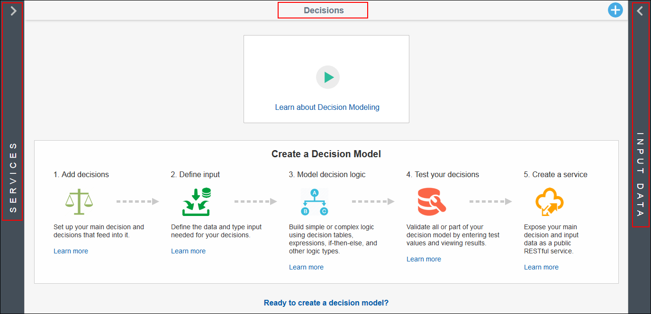Open Learn more under Add decisions
Screen dimensions: 651x314
coord(71,251)
